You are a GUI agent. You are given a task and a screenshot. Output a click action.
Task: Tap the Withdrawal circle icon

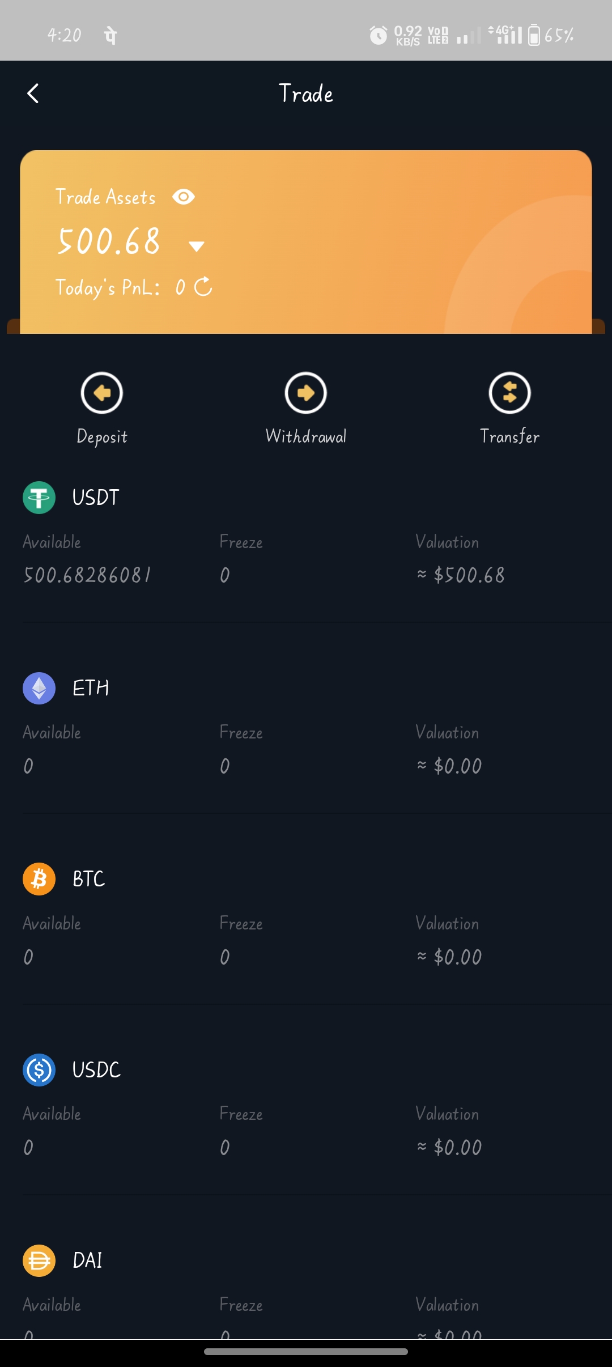point(306,393)
